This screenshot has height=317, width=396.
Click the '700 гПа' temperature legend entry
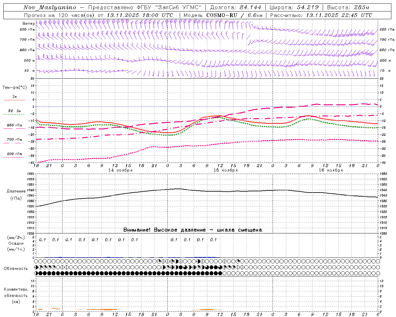click(14, 140)
